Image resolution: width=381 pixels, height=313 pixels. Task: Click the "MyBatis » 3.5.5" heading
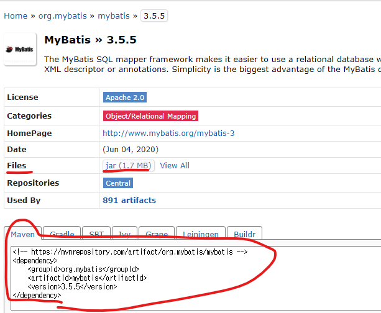(x=90, y=40)
